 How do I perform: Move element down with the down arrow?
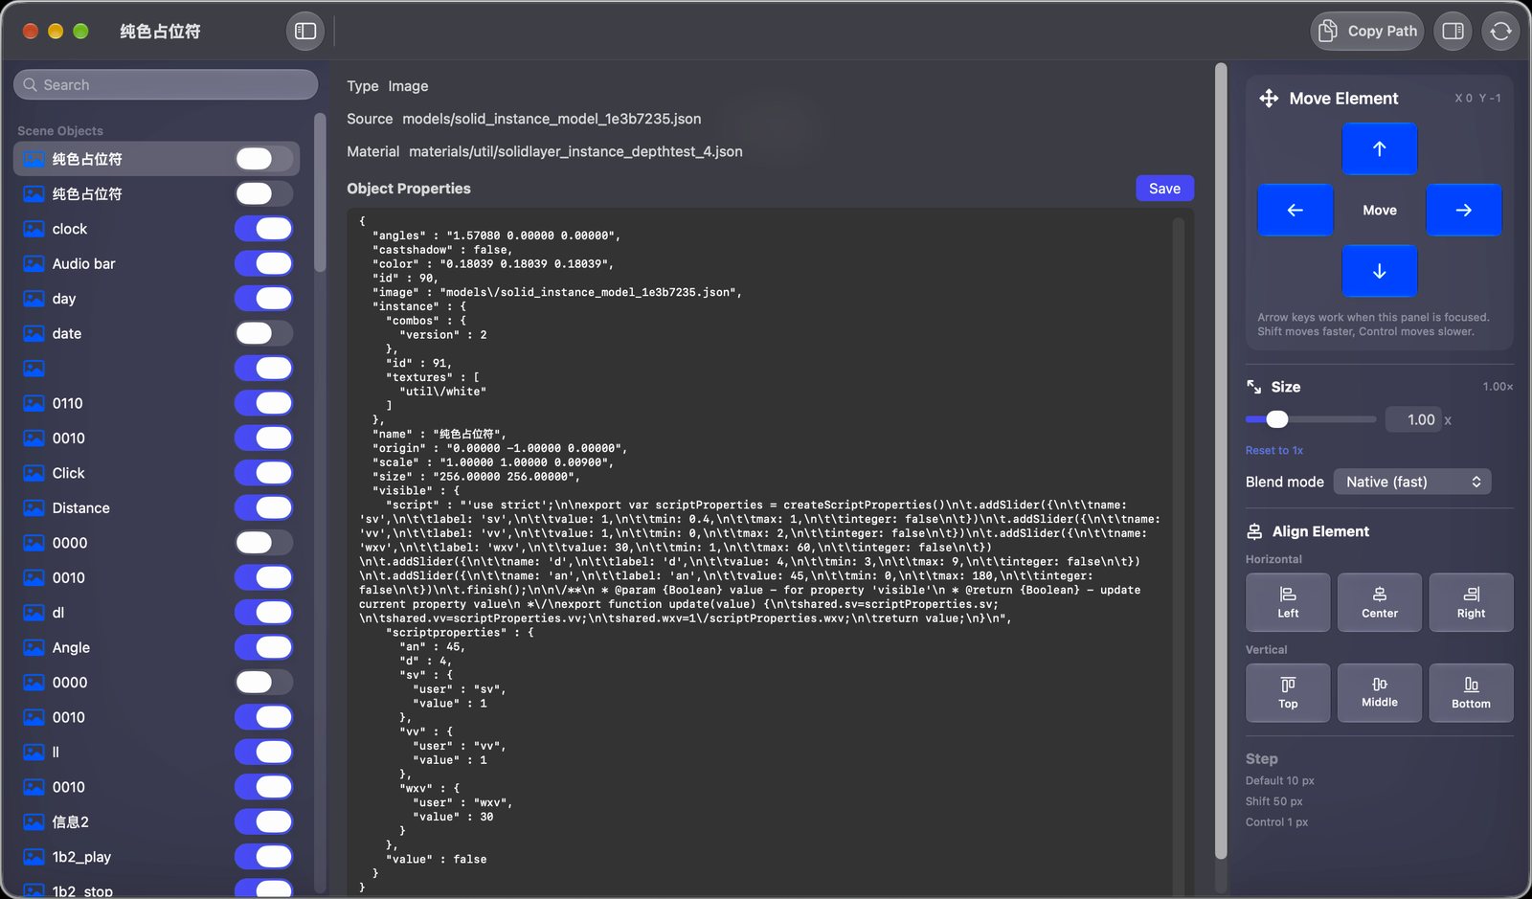coord(1380,271)
